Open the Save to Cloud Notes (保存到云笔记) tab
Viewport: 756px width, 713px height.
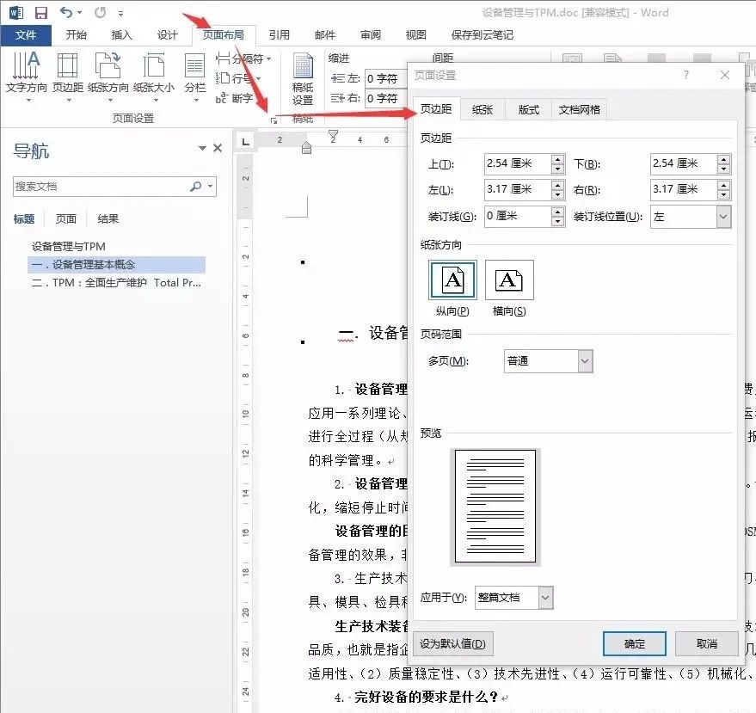pos(482,34)
